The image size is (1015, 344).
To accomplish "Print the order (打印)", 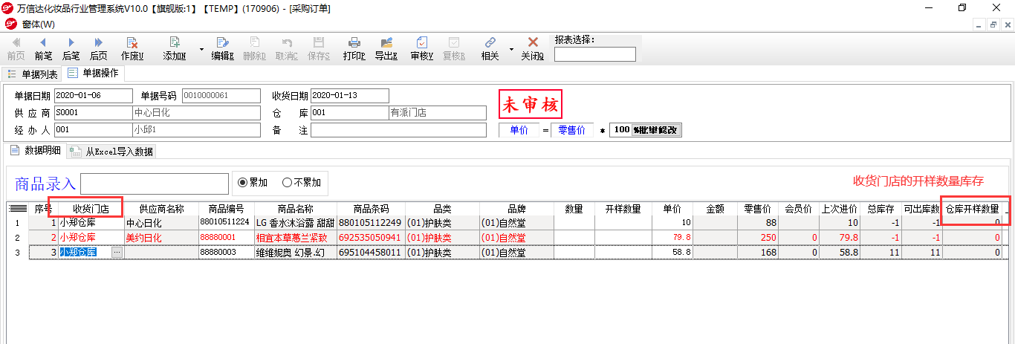I will point(354,49).
